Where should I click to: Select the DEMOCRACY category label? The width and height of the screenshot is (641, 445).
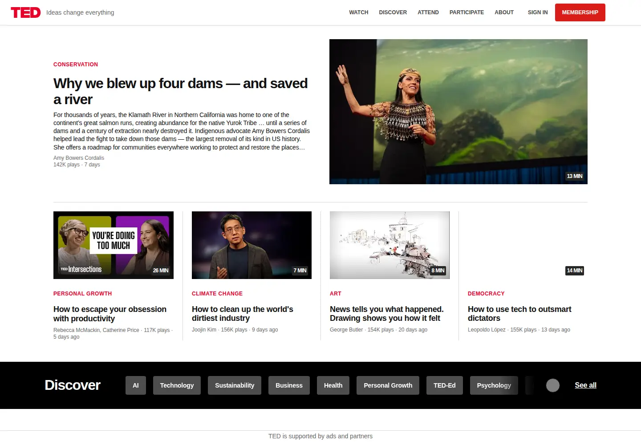486,294
